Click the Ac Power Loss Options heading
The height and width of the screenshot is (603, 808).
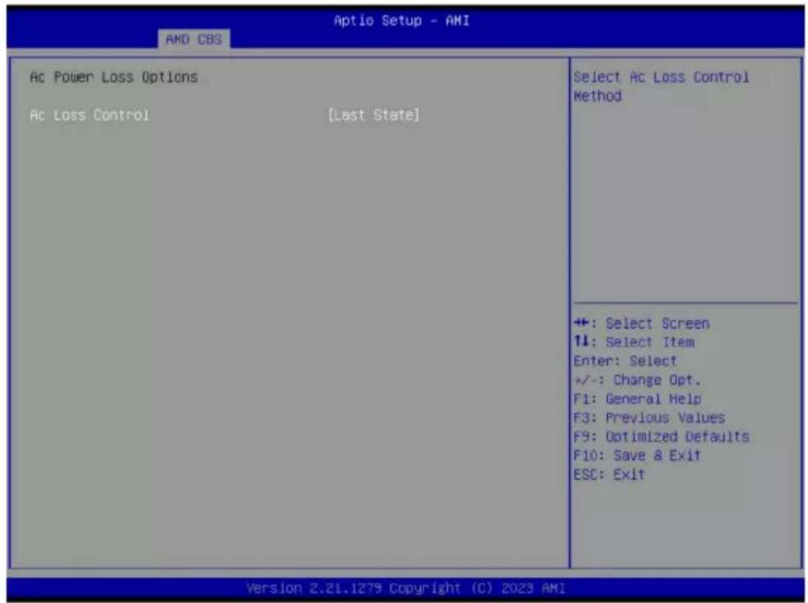point(114,77)
